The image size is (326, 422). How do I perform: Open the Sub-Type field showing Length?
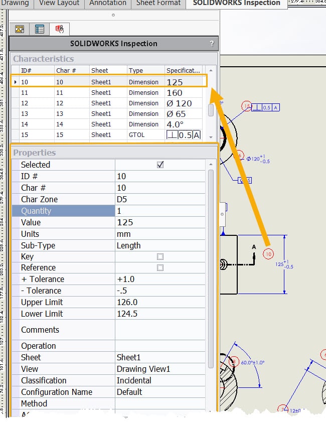tap(160, 246)
